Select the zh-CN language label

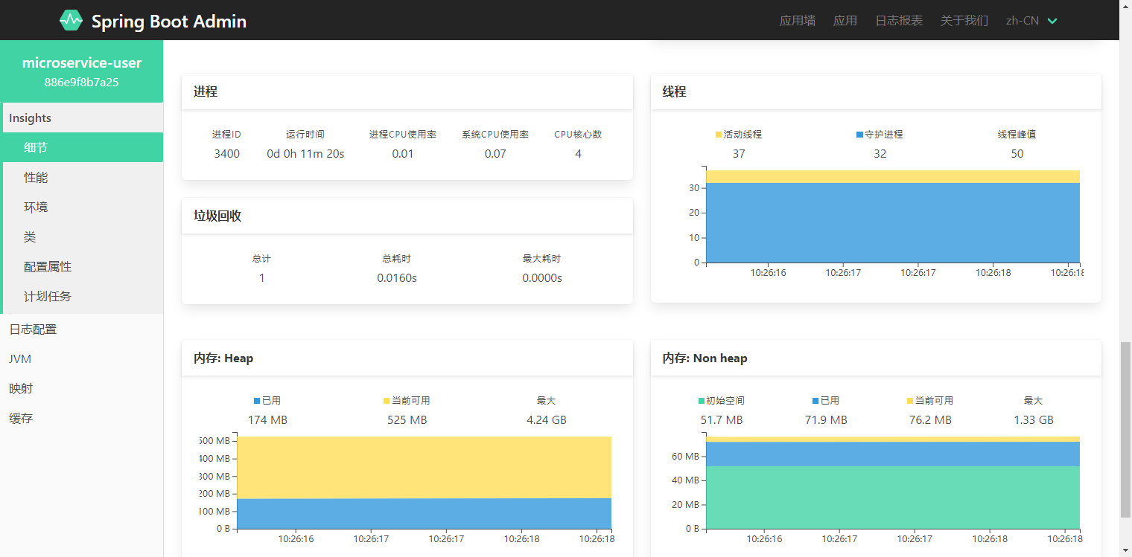[1023, 21]
